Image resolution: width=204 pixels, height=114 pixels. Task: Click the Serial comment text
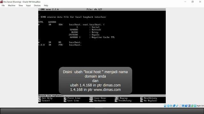95,27
